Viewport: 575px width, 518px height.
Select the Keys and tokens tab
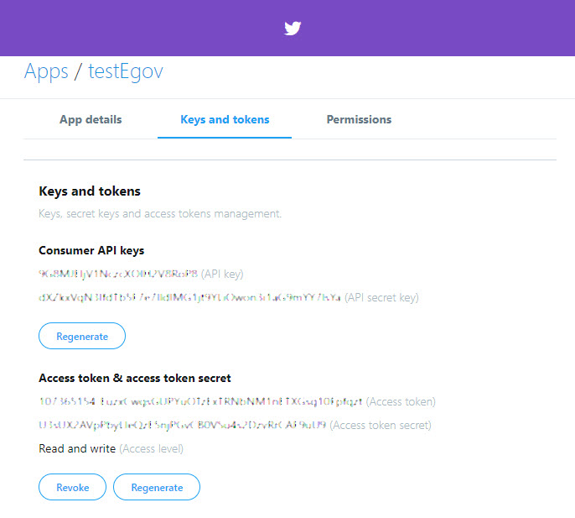pyautogui.click(x=225, y=119)
